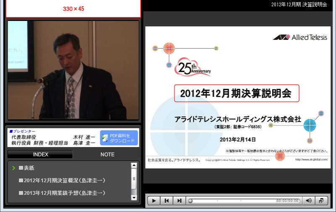Click index list scroll-up arrow
The width and height of the screenshot is (336, 212).
[x=134, y=165]
